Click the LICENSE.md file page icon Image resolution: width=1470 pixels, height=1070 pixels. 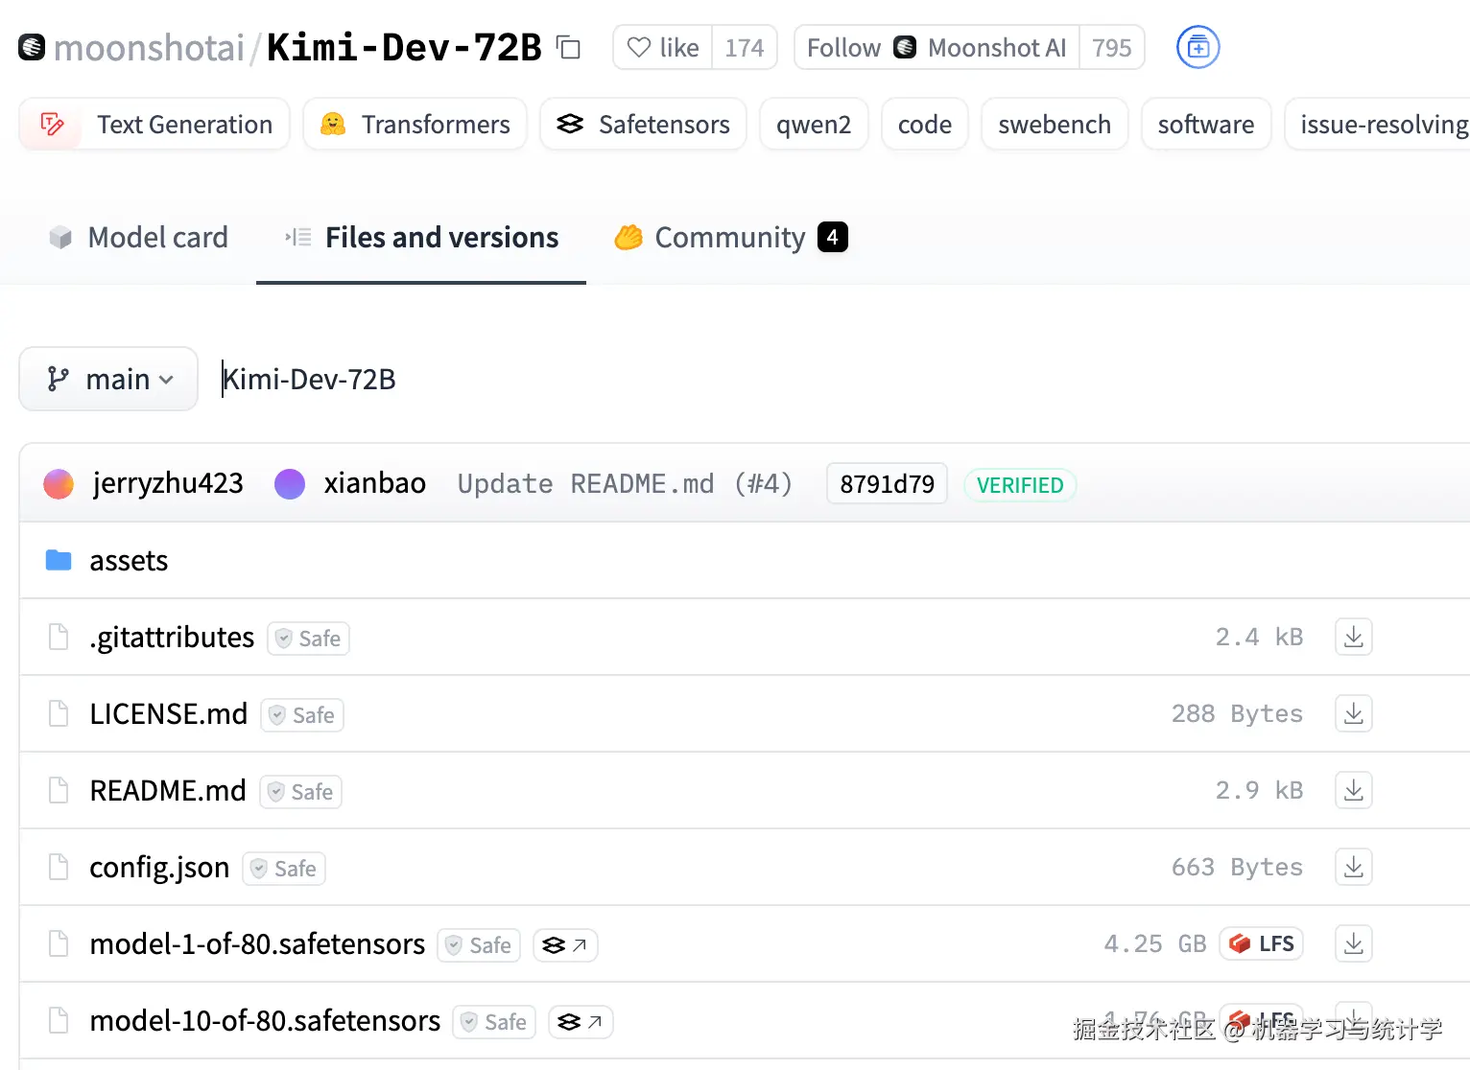pos(59,713)
